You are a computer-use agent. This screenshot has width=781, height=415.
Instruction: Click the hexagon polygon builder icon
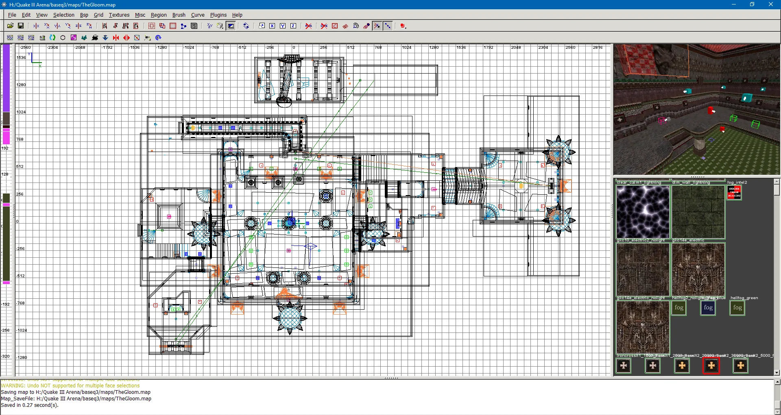[x=63, y=37]
